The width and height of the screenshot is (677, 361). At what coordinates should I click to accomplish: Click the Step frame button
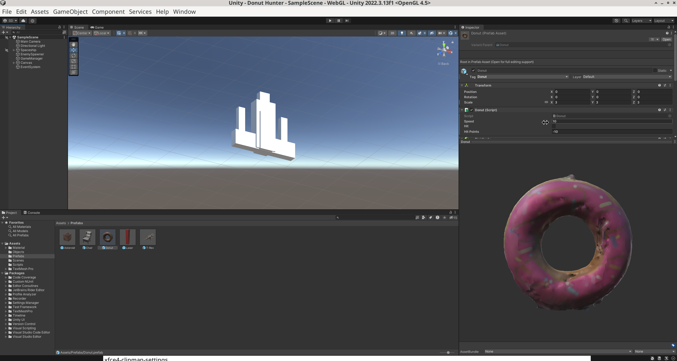pos(347,21)
